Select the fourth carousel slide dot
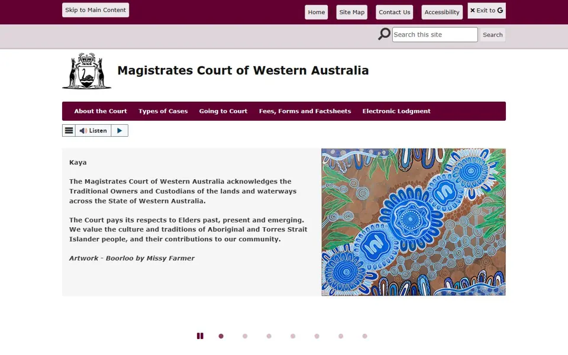 click(293, 336)
